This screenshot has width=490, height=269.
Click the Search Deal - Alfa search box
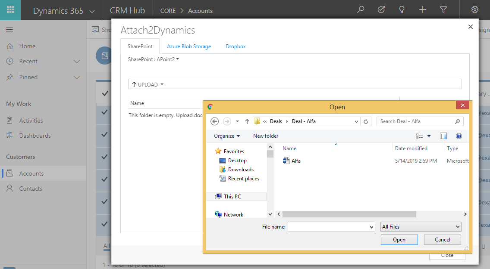coord(420,121)
